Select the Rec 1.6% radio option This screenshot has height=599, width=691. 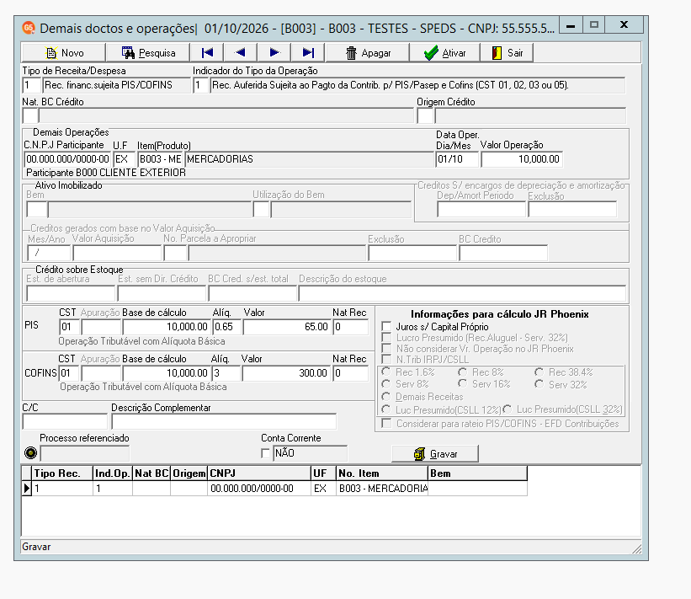[386, 372]
